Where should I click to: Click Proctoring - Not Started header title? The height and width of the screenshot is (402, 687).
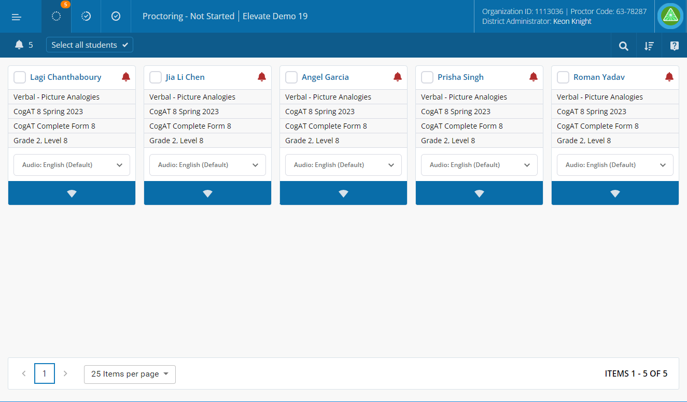188,16
